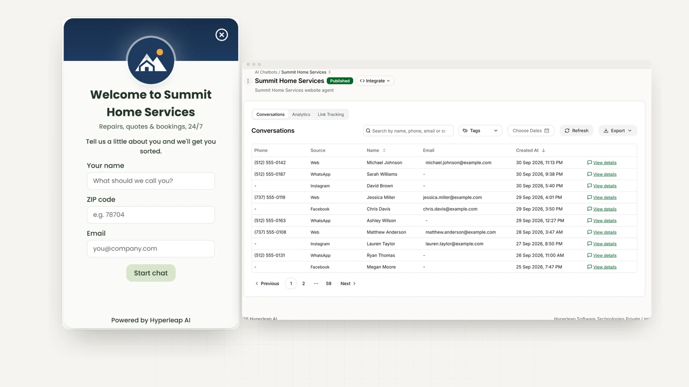The image size is (689, 387).
Task: Select page 1 in pagination
Action: pos(291,284)
